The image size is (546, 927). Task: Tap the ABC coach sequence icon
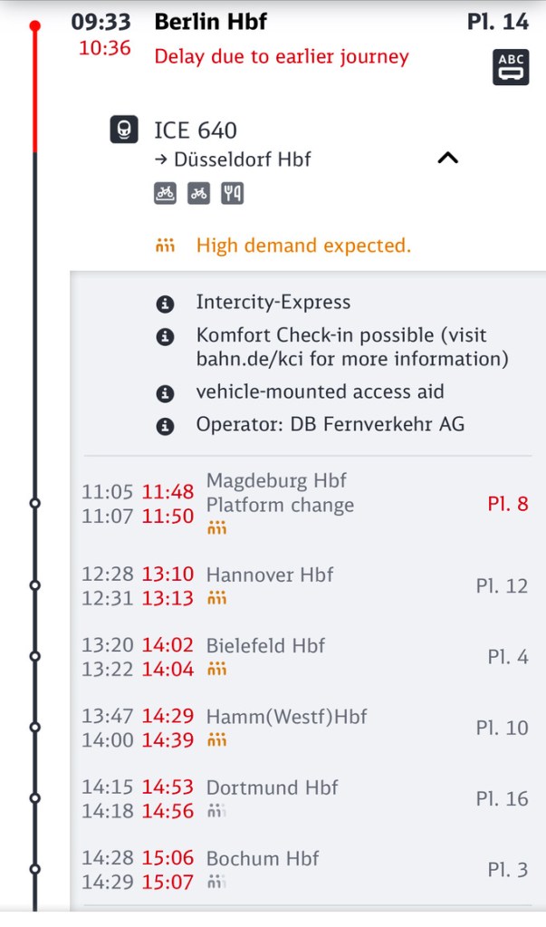(511, 67)
